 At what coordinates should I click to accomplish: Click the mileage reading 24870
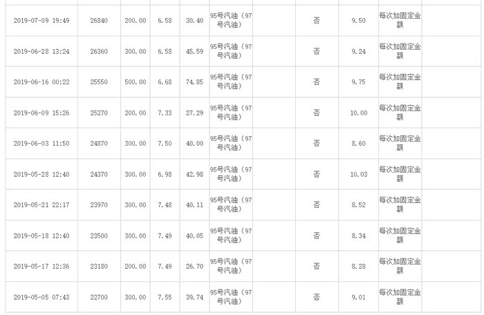(100, 143)
